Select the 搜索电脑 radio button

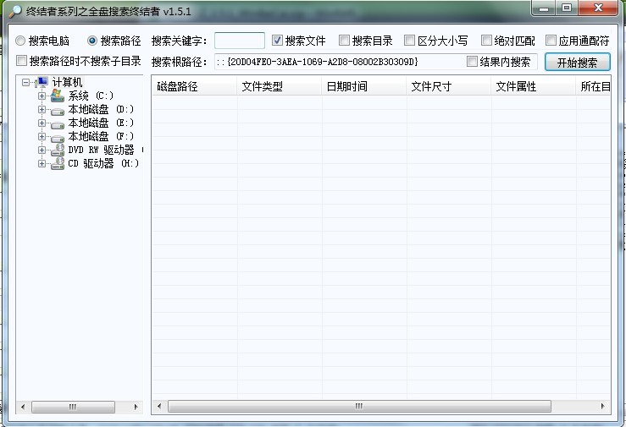pyautogui.click(x=20, y=41)
